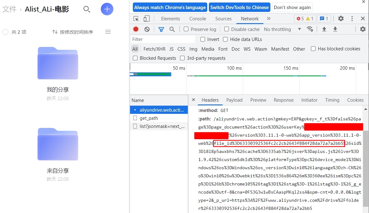
Task: Close the request details pane
Action: point(193,100)
